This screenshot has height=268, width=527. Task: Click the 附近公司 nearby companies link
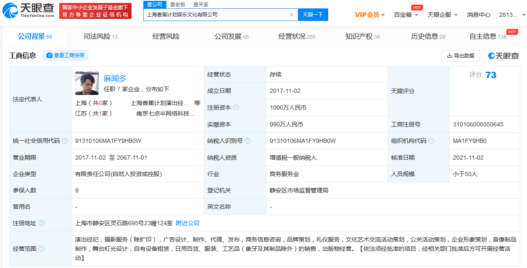pyautogui.click(x=187, y=223)
